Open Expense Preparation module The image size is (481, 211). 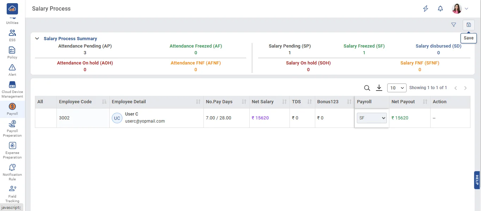(12, 150)
